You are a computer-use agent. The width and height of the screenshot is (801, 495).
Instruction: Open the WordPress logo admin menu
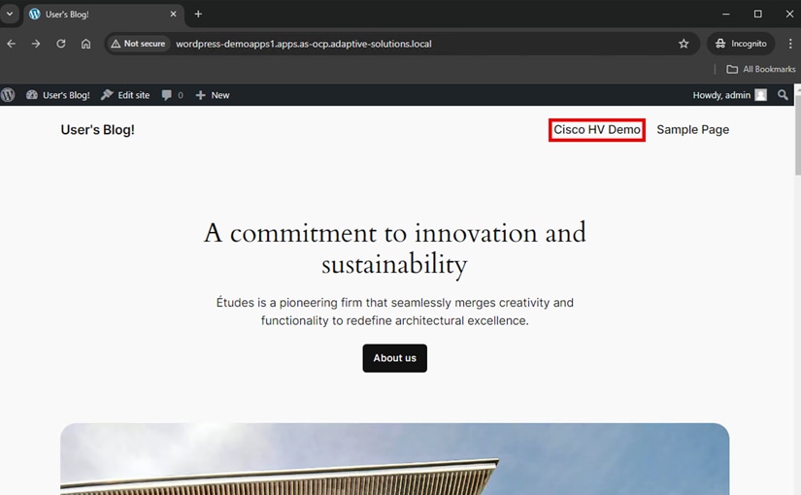click(x=8, y=95)
